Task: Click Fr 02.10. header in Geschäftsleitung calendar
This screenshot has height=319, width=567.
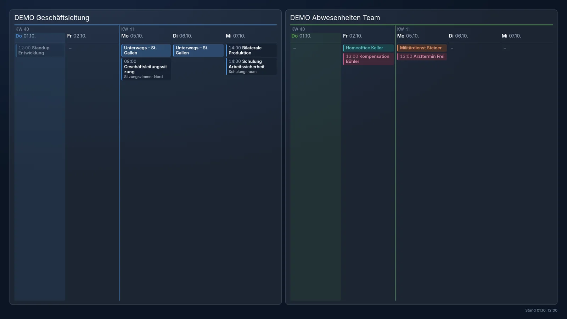Action: tap(77, 36)
